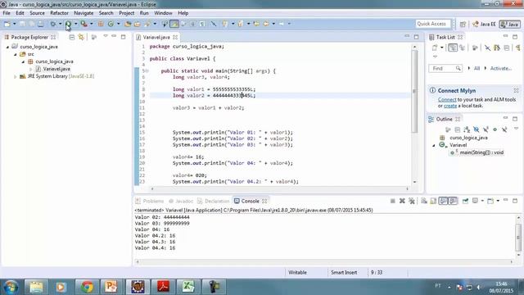The width and height of the screenshot is (524, 295).
Task: Collapse src folder in Package Explorer
Action: (x=16, y=54)
